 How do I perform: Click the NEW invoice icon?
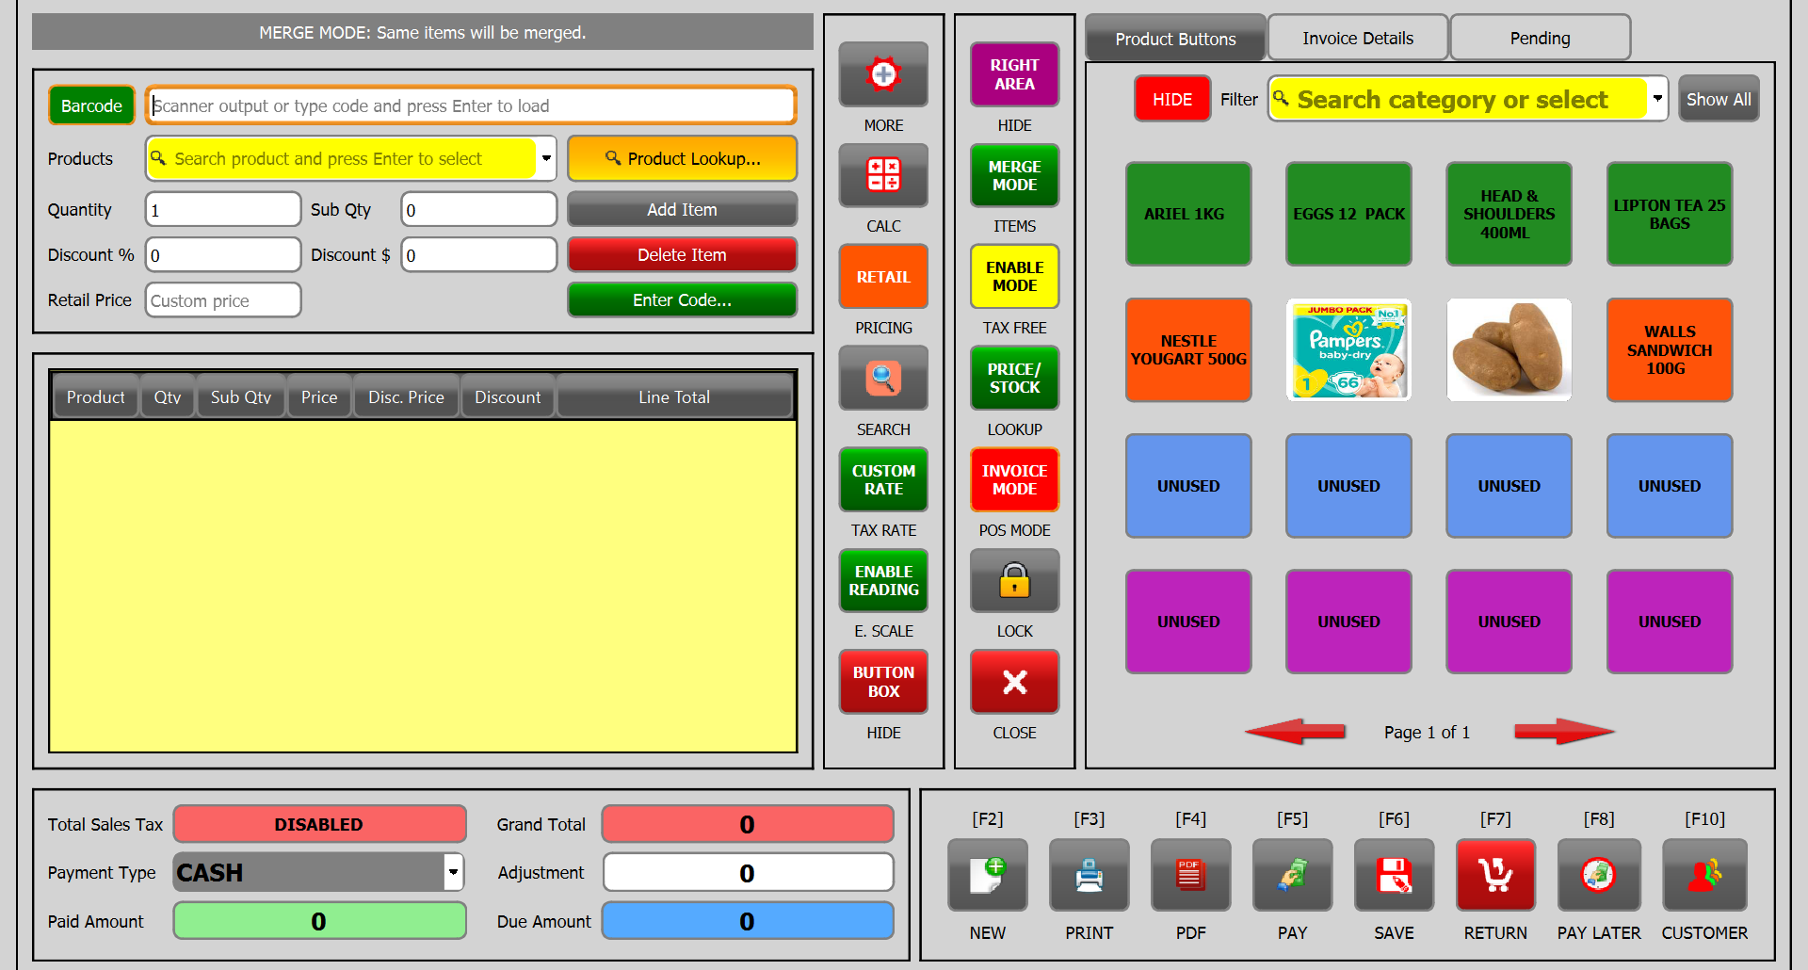(987, 875)
